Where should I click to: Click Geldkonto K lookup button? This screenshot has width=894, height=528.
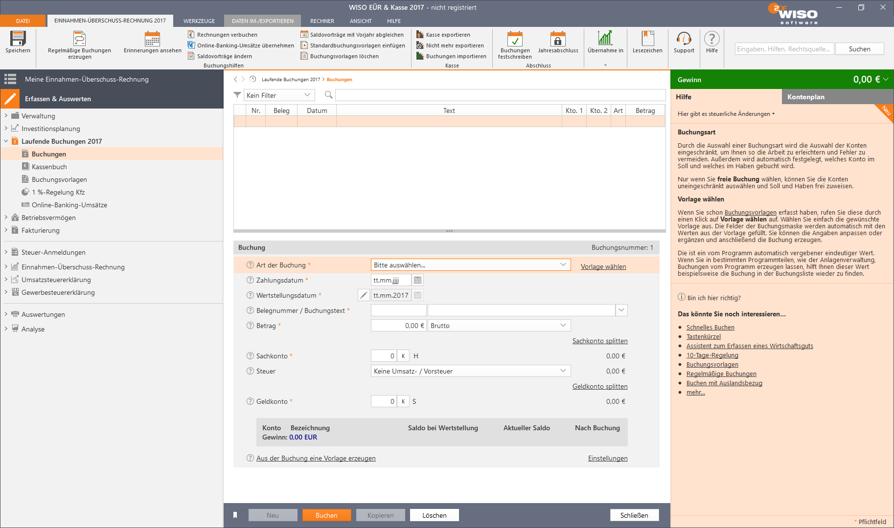(x=403, y=401)
